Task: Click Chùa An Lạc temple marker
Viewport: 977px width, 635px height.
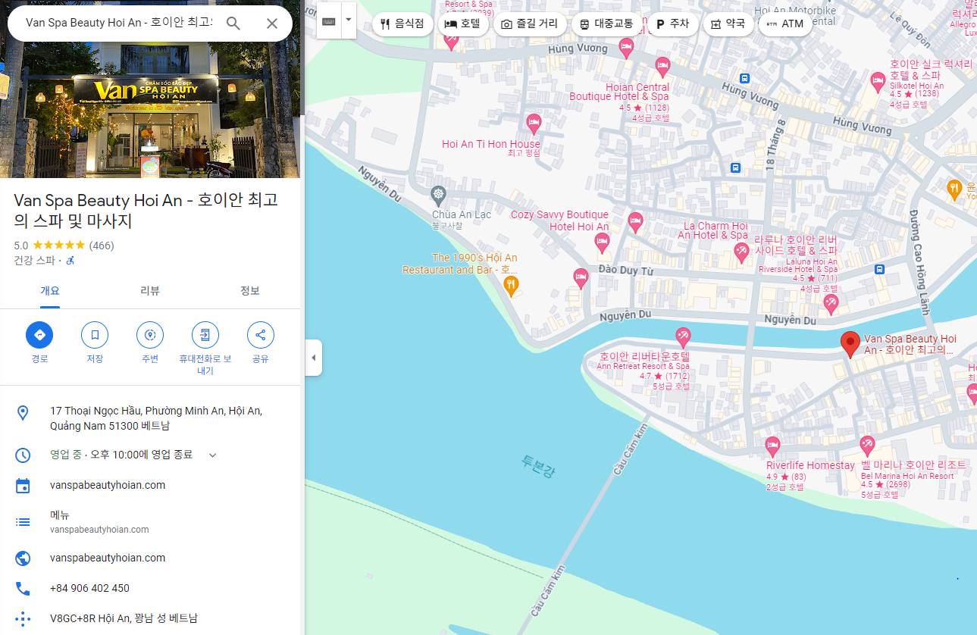Action: 438,196
